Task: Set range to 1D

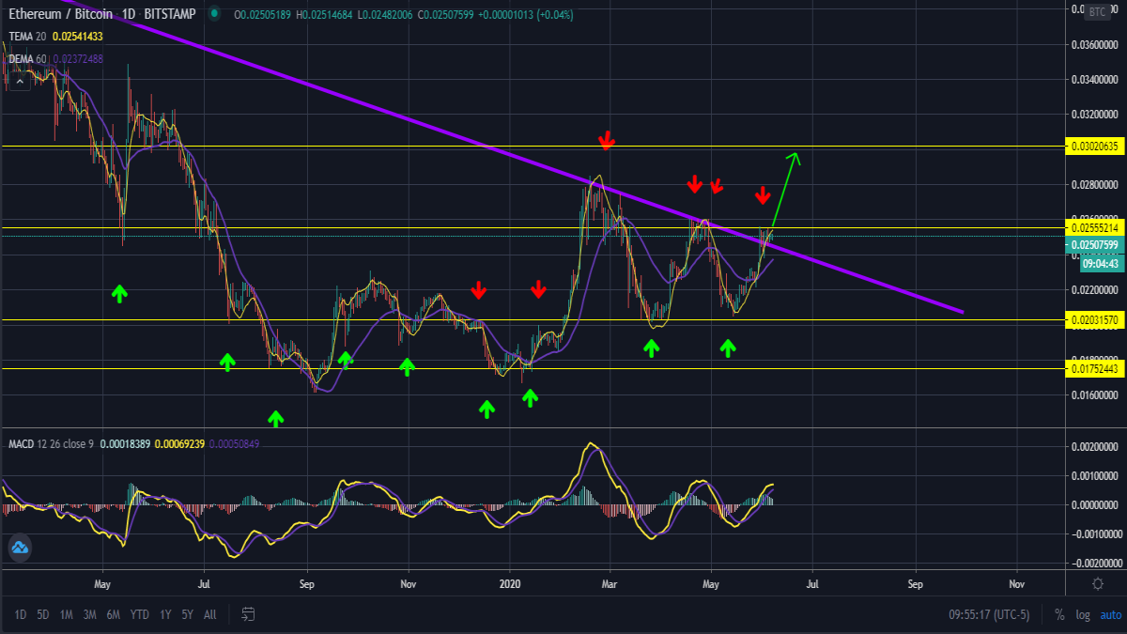Action: tap(20, 614)
